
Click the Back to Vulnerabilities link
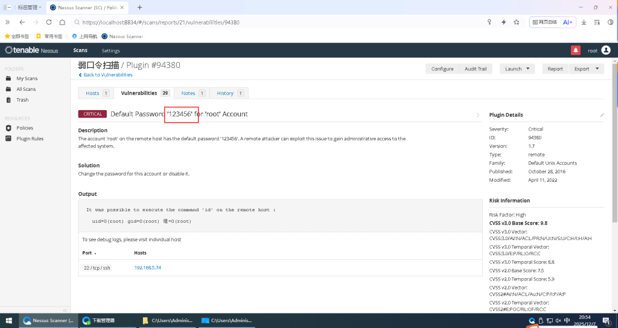(x=107, y=75)
